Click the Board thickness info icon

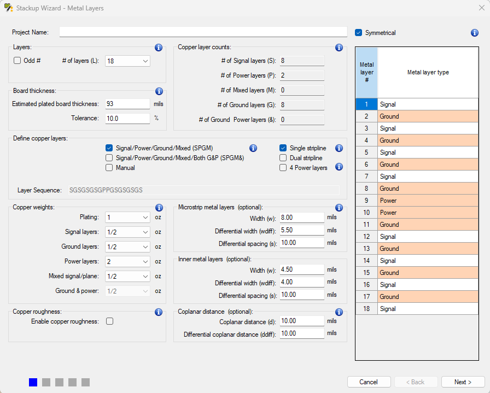(x=159, y=91)
